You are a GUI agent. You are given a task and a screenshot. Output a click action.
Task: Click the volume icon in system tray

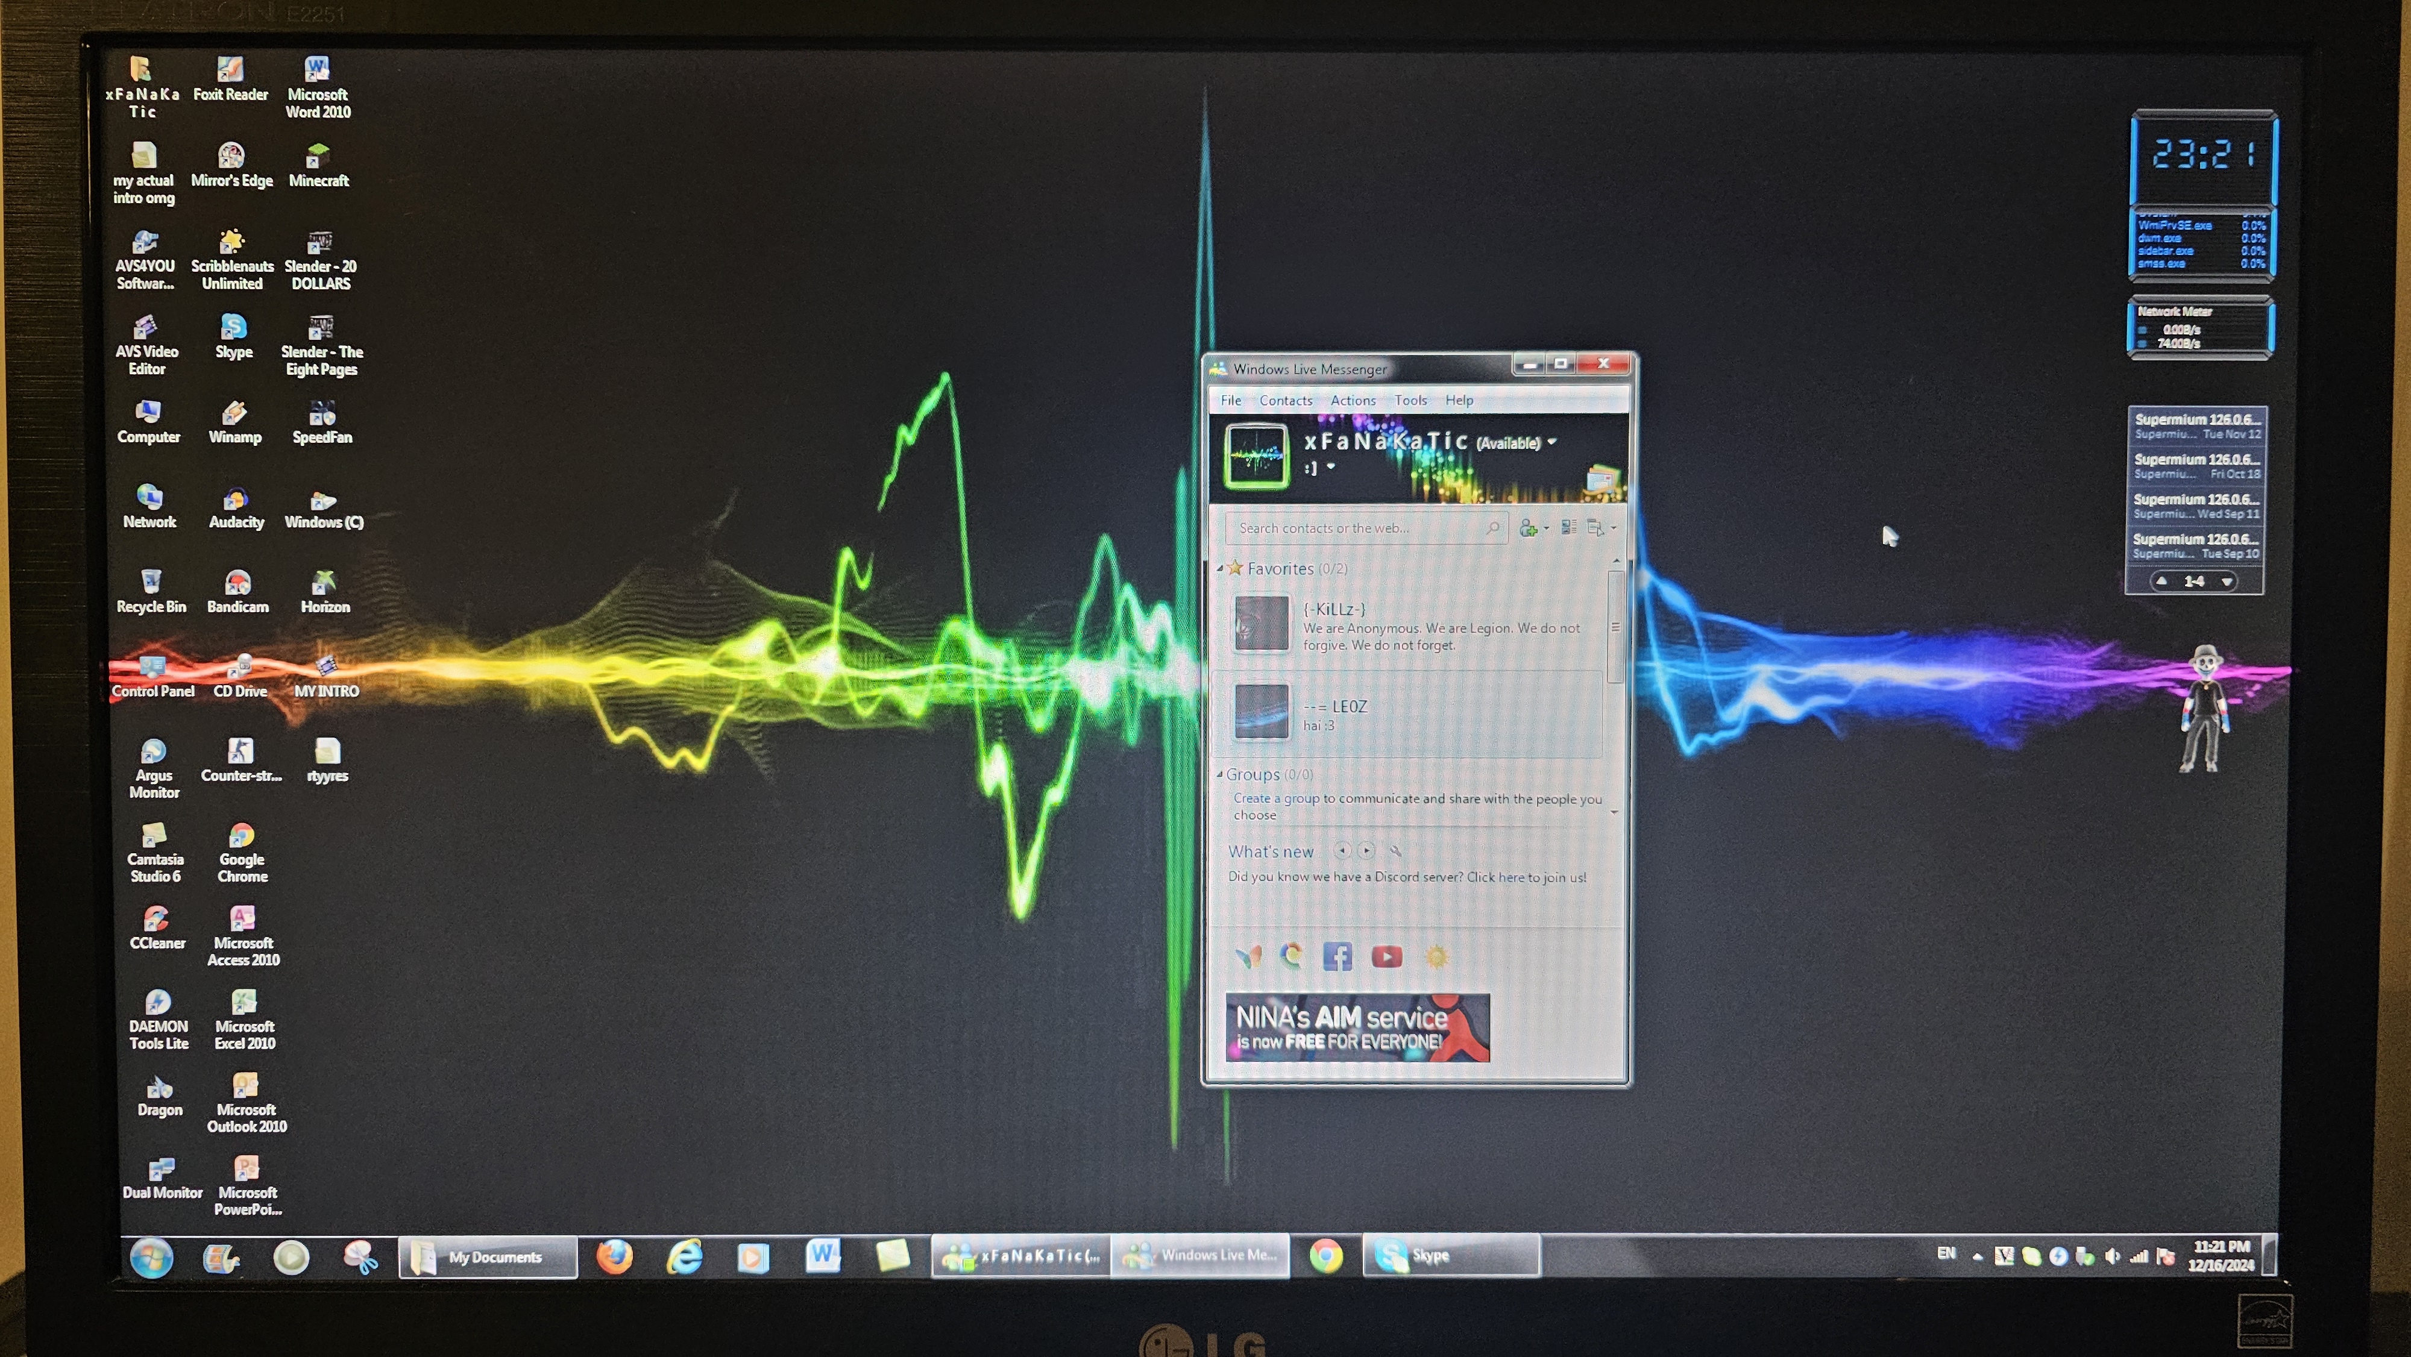pyautogui.click(x=2111, y=1256)
